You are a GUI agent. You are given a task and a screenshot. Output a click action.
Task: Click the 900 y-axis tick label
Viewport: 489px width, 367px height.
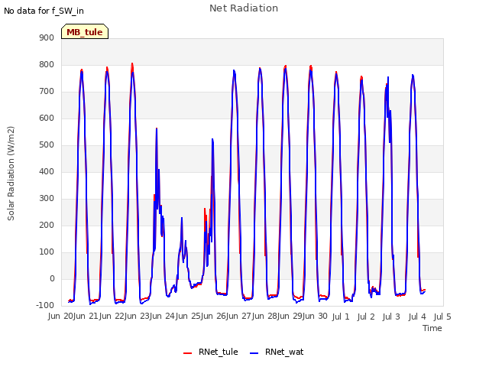[47, 38]
